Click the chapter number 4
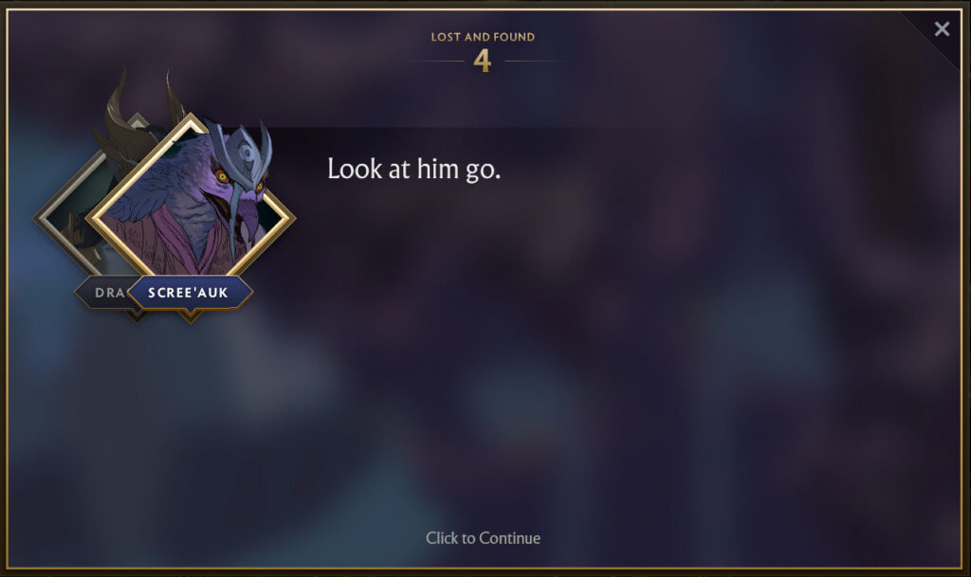 483,61
